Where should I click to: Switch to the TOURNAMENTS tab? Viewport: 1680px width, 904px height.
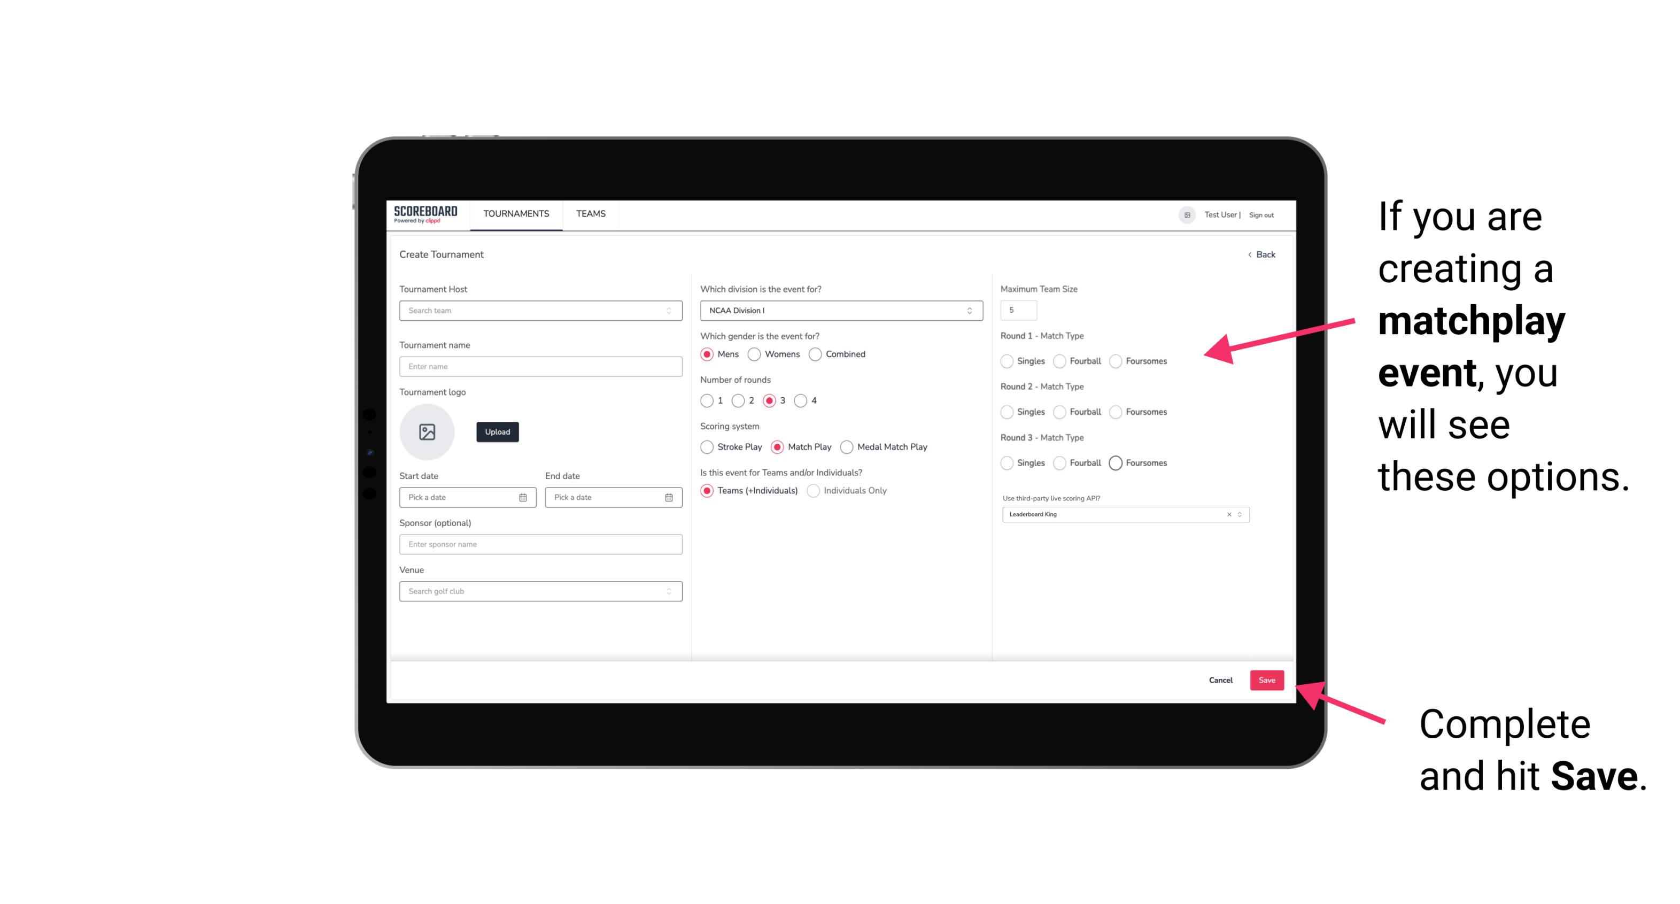pos(515,214)
